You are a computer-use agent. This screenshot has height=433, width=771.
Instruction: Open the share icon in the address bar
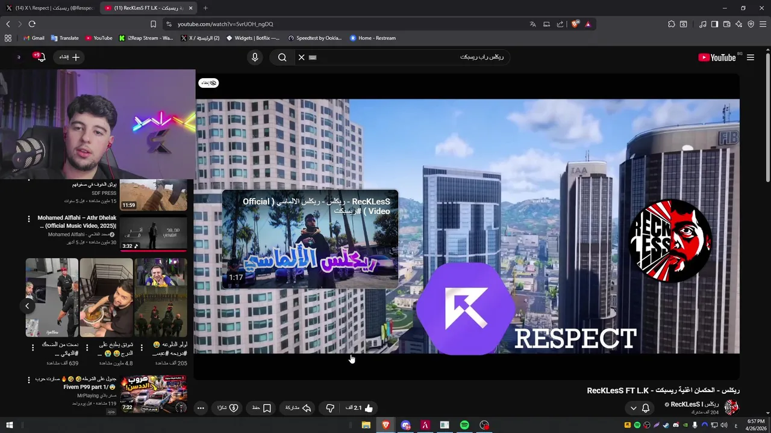pyautogui.click(x=560, y=24)
